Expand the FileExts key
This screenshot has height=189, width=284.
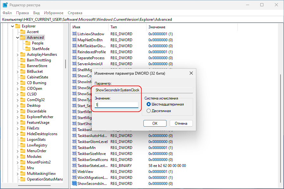click(17, 129)
